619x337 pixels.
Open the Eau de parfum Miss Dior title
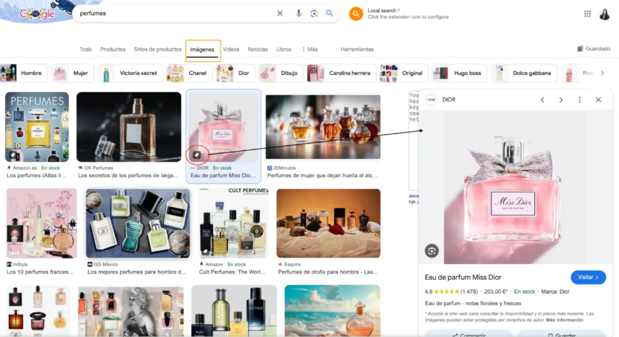463,277
